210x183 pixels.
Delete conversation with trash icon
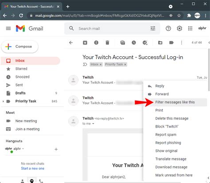pyautogui.click(x=107, y=43)
